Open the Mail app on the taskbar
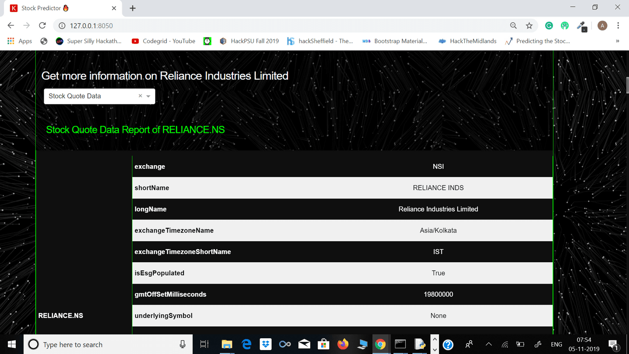The height and width of the screenshot is (354, 629). (304, 344)
